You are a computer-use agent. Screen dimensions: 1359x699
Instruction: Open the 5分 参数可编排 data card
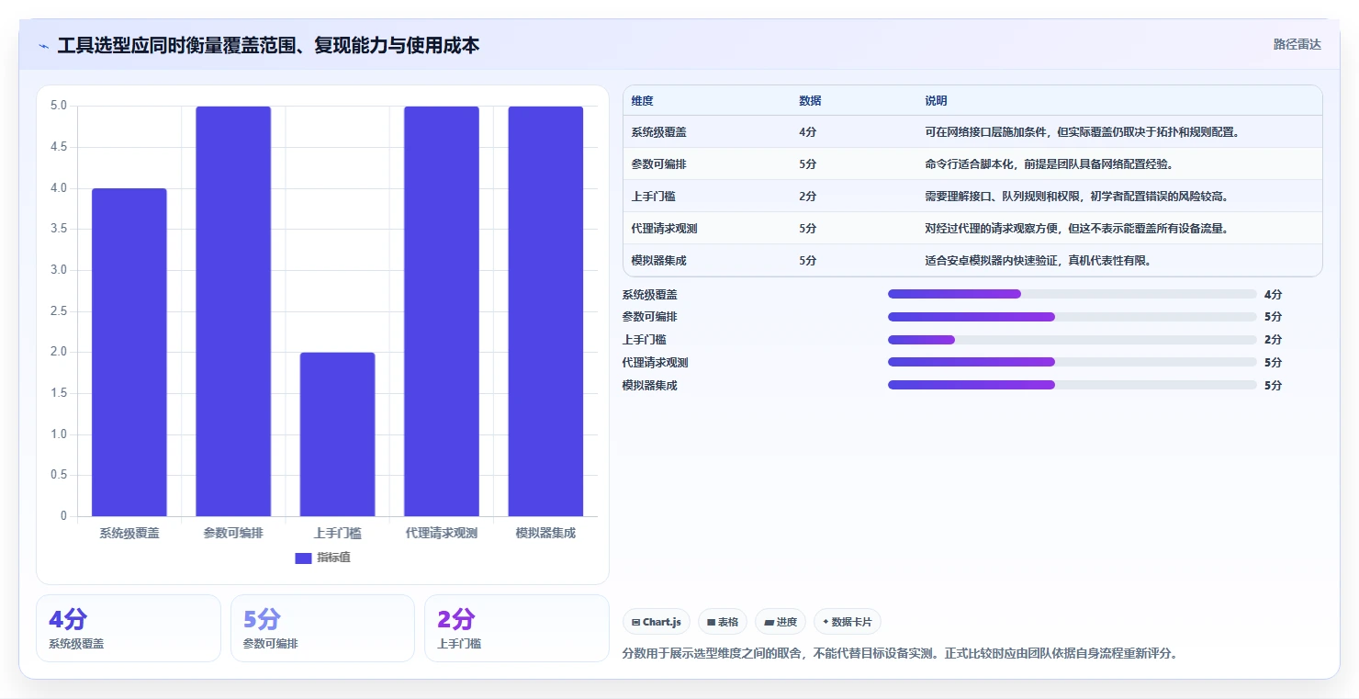[322, 628]
